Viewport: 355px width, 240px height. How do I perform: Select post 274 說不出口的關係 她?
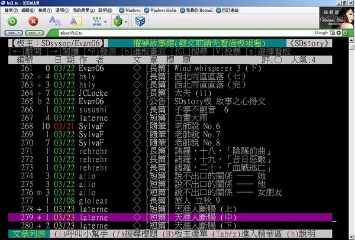pyautogui.click(x=170, y=176)
